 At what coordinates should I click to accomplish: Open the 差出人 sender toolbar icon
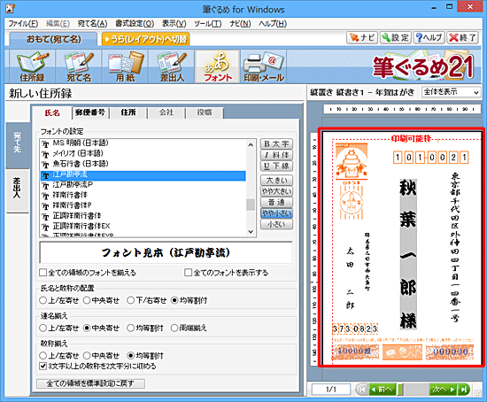click(172, 66)
